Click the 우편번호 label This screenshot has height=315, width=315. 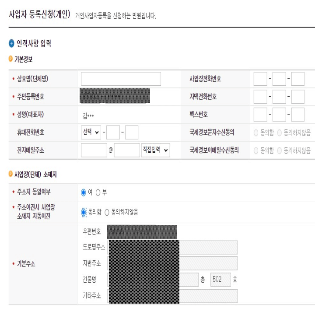tap(91, 231)
